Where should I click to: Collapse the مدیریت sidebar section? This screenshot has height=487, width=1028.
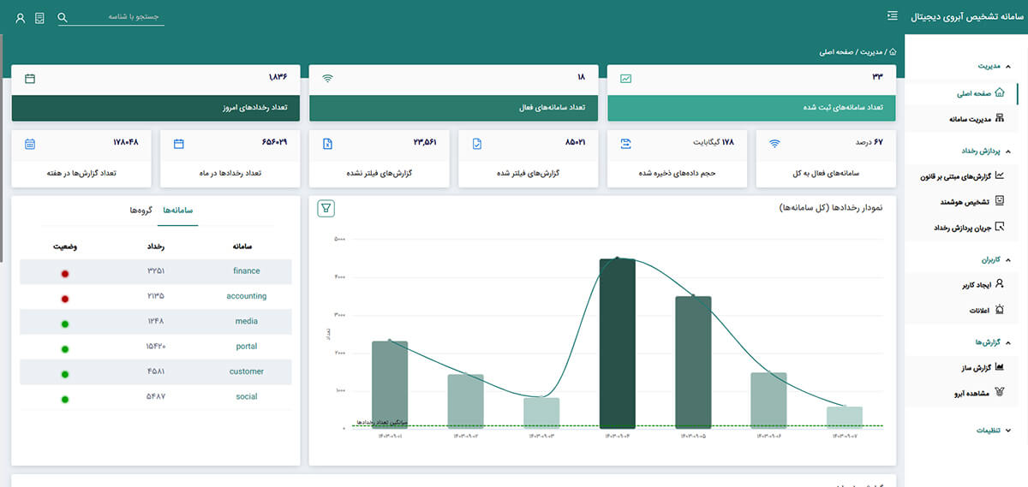coord(1007,66)
